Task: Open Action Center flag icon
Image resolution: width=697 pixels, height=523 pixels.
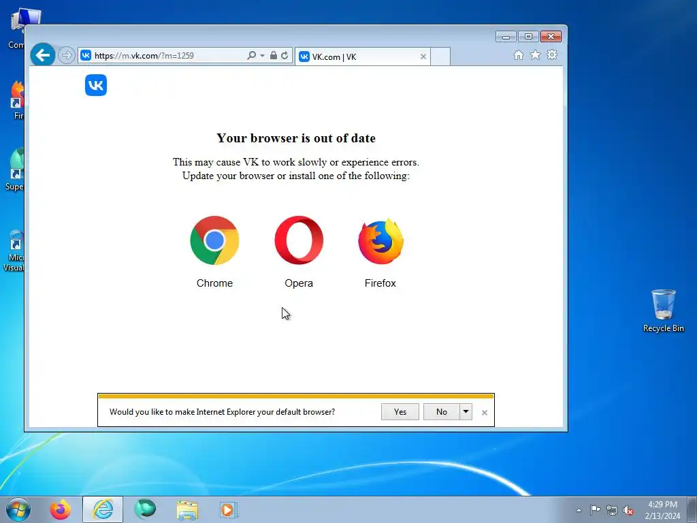Action: tap(595, 510)
